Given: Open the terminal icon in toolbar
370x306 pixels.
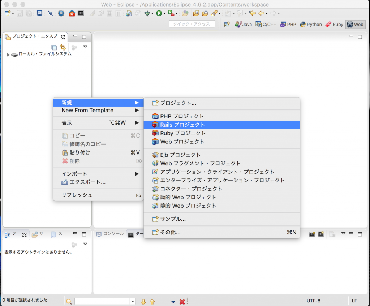Looking at the screenshot, I should pyautogui.click(x=81, y=13).
